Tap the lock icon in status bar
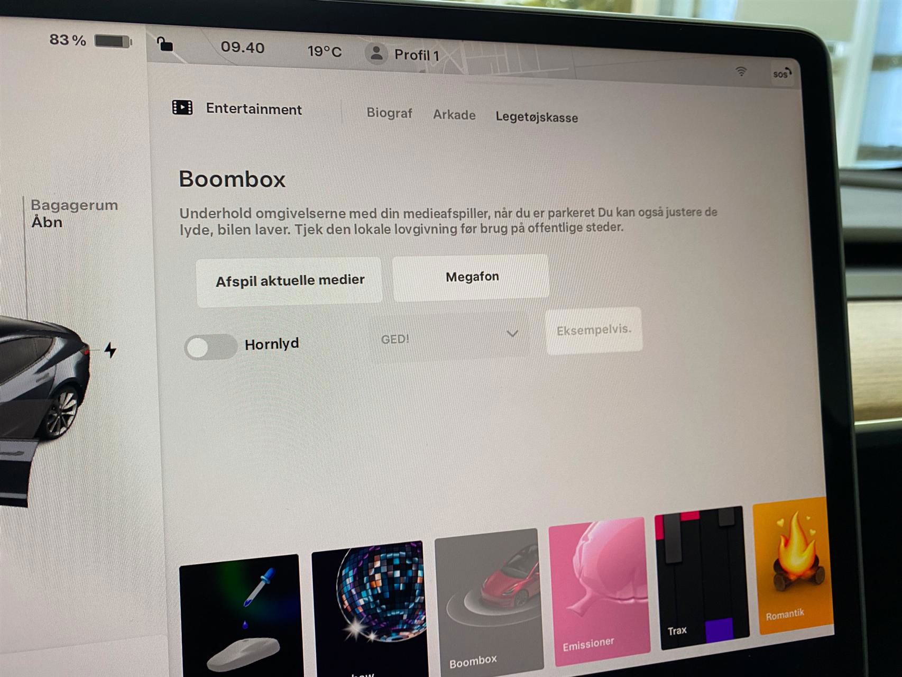The image size is (902, 677). 165,44
